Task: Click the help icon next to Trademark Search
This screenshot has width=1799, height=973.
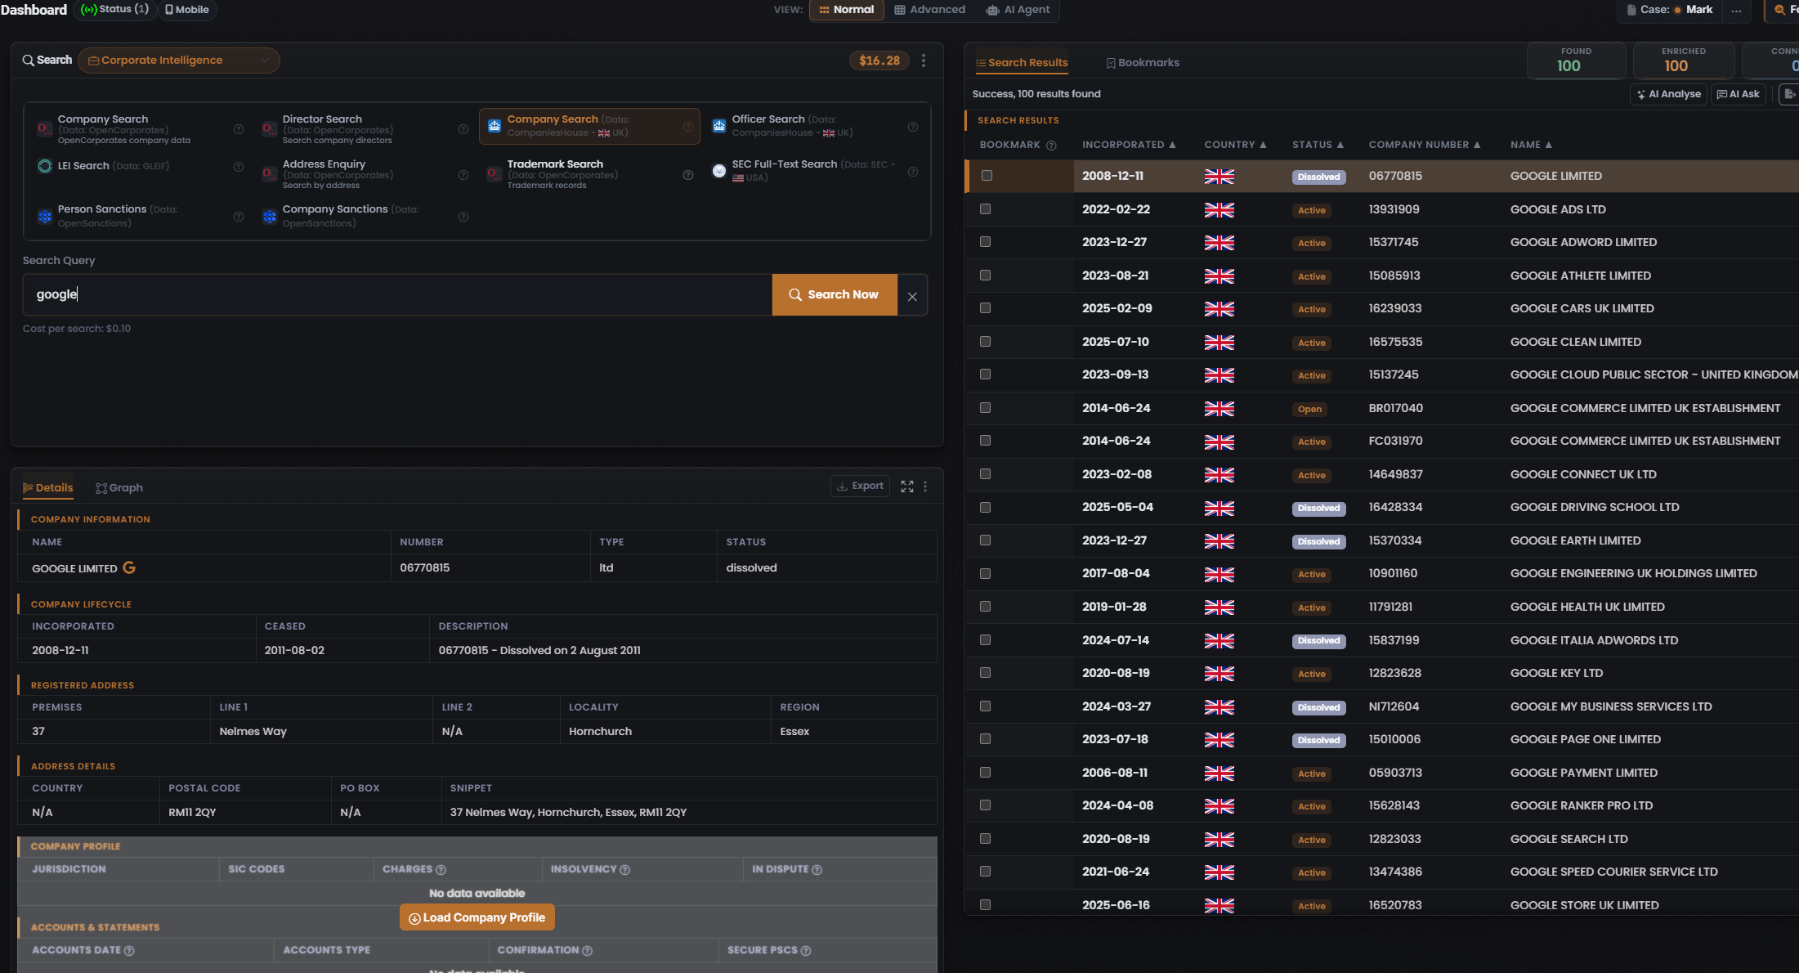Action: point(688,175)
